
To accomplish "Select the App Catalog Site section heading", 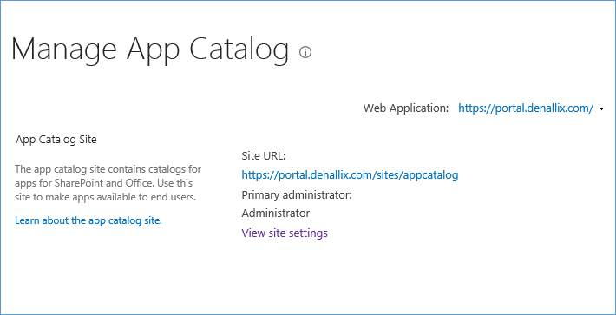I will [x=56, y=140].
